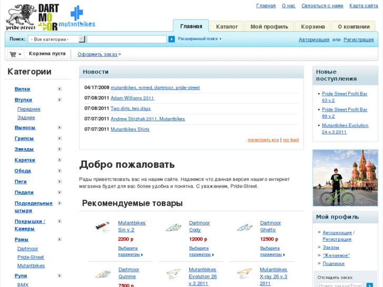383x287 pixels.
Task: Collapse the Рамы category arrow
Action: point(60,240)
